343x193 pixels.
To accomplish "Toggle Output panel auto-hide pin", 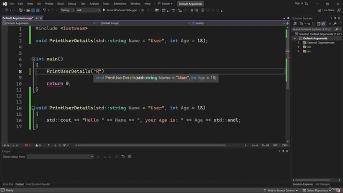I will (283, 151).
